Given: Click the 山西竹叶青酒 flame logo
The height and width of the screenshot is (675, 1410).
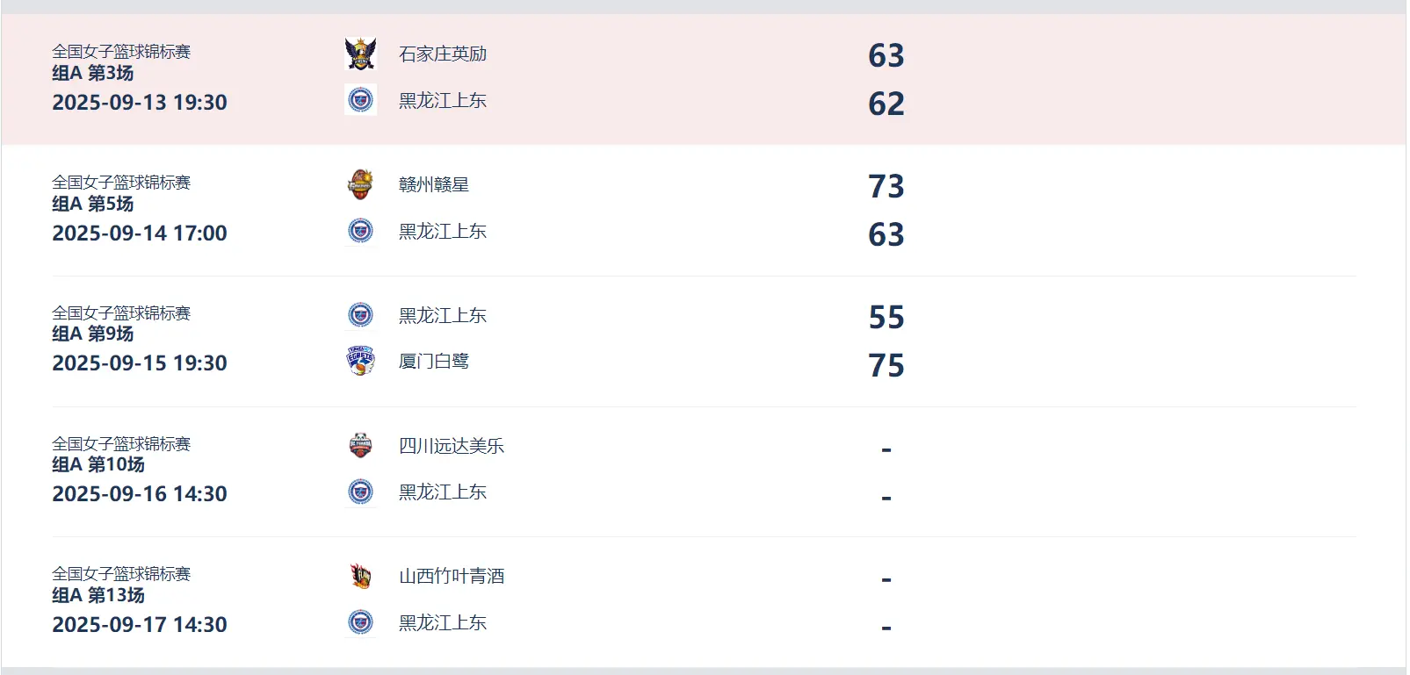Looking at the screenshot, I should pyautogui.click(x=361, y=576).
